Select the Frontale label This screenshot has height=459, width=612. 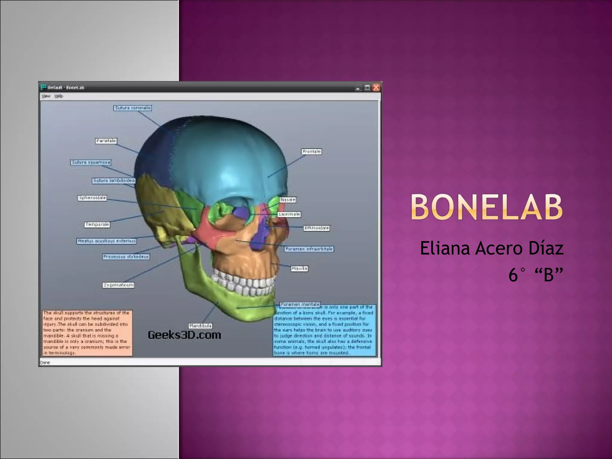click(311, 152)
